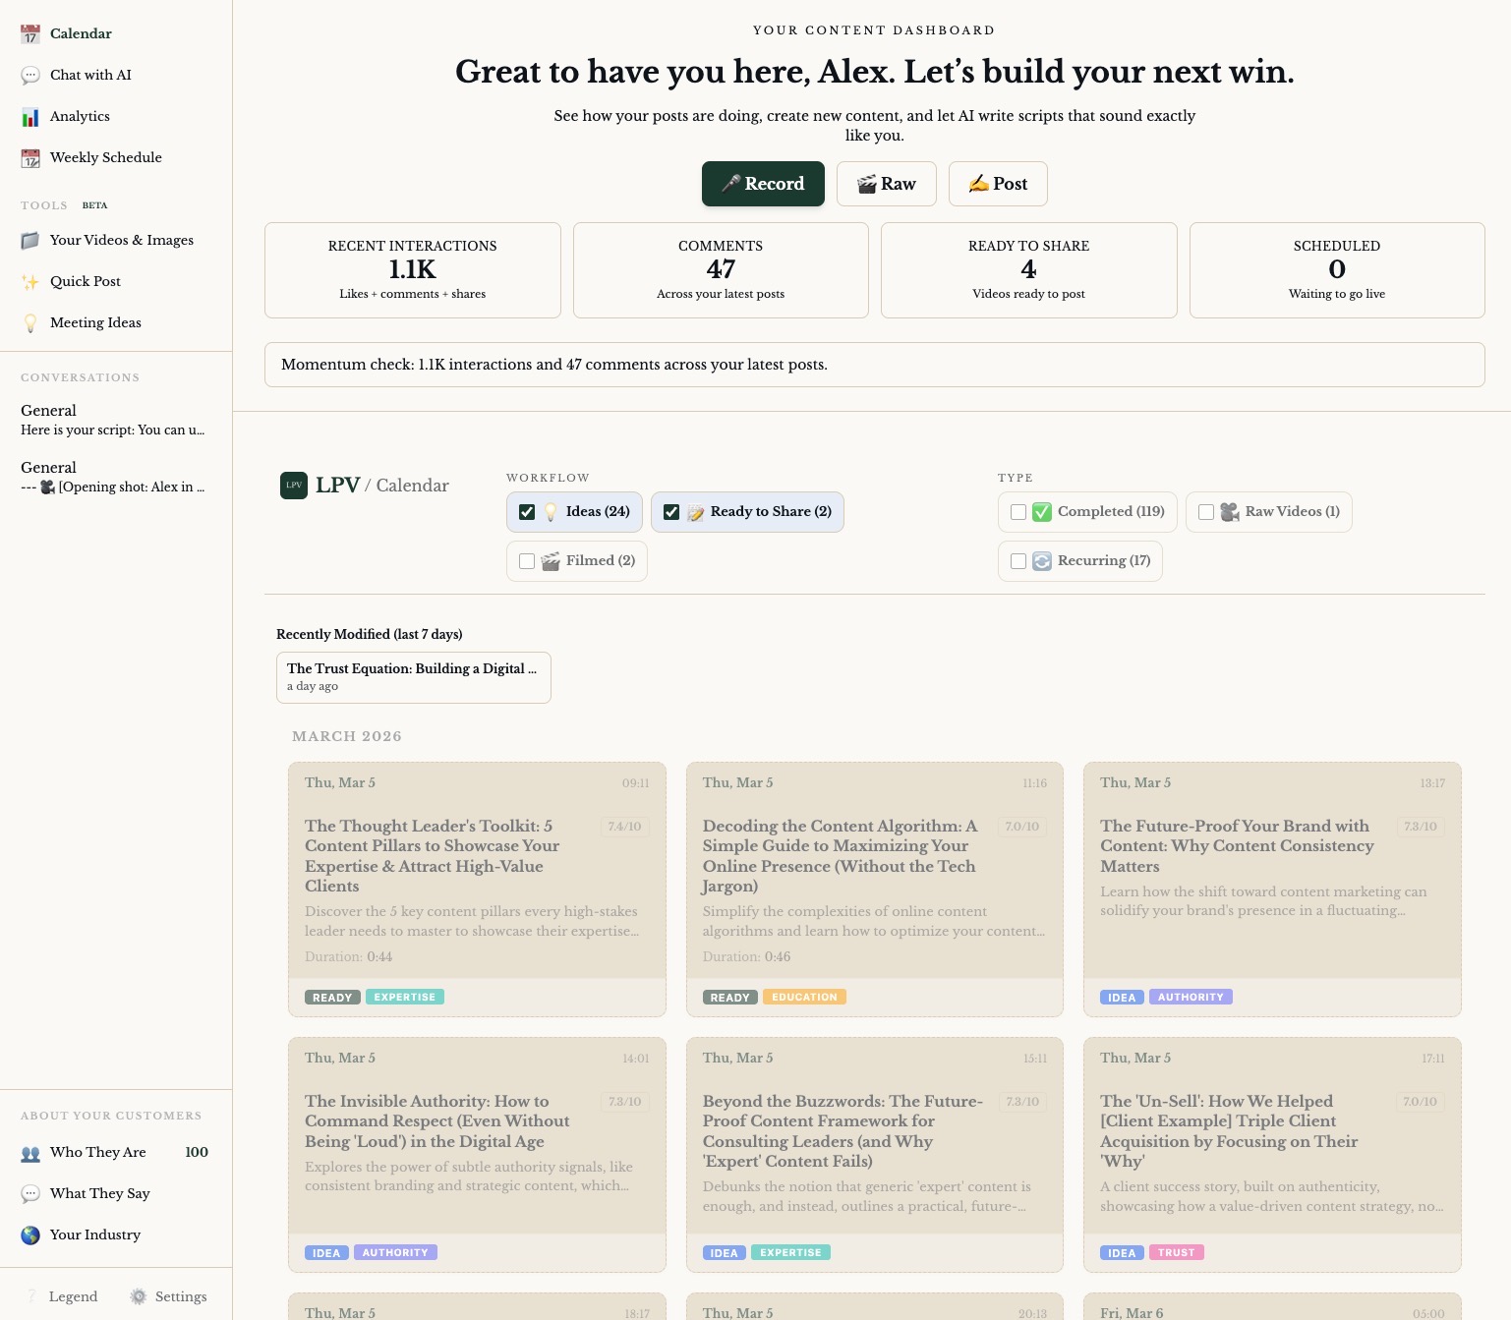Select the first General conversation
1511x1320 pixels.
point(112,420)
